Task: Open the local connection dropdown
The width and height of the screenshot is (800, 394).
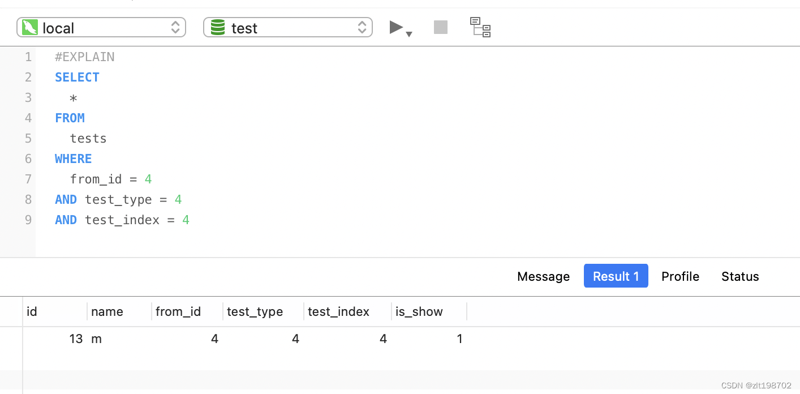Action: [x=175, y=27]
